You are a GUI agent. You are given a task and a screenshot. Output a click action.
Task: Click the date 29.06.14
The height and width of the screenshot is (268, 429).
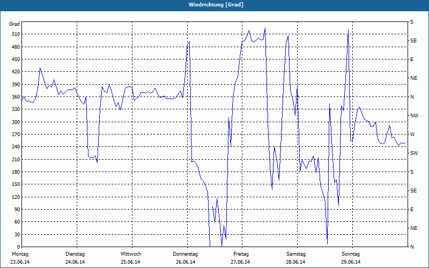[x=351, y=262]
